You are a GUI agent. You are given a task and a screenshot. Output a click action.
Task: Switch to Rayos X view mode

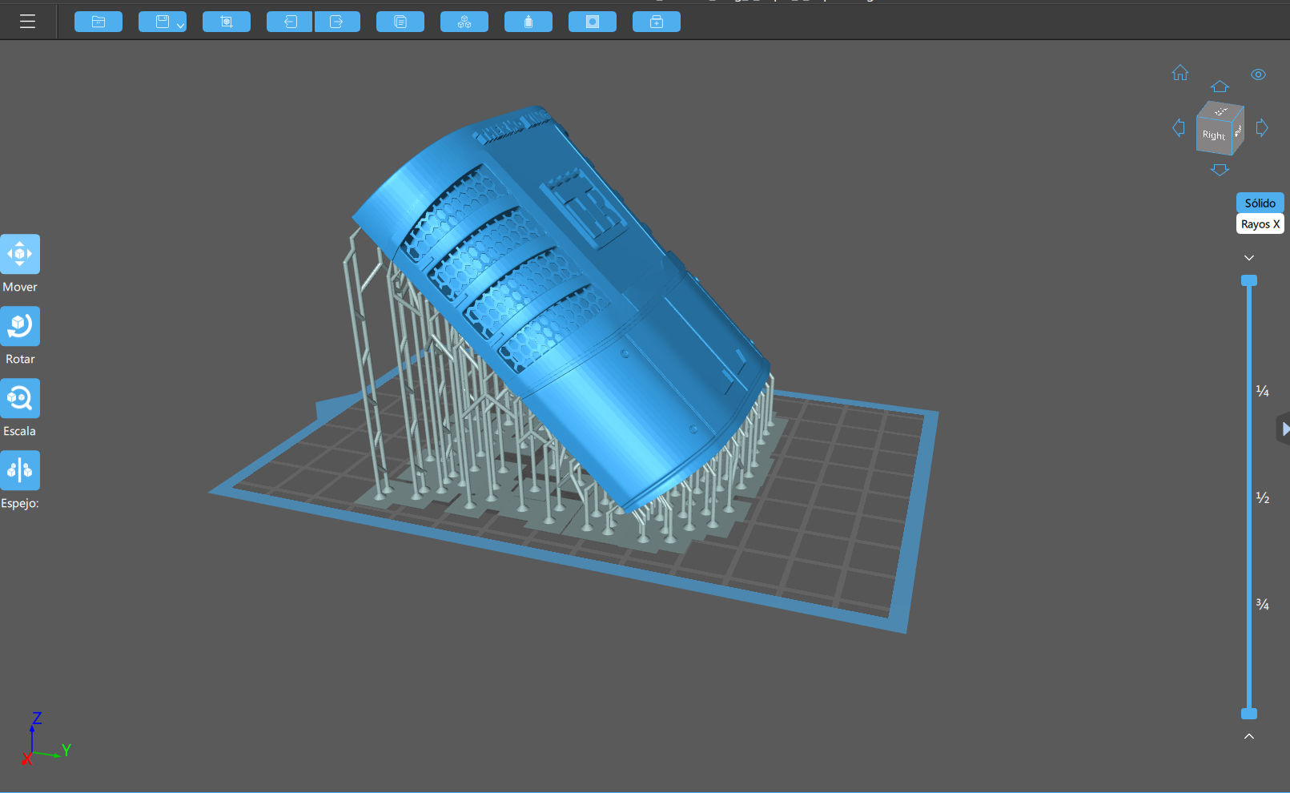pyautogui.click(x=1260, y=224)
